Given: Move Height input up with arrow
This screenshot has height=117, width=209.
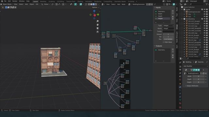Looking at the screenshot, I should [x=173, y=17].
